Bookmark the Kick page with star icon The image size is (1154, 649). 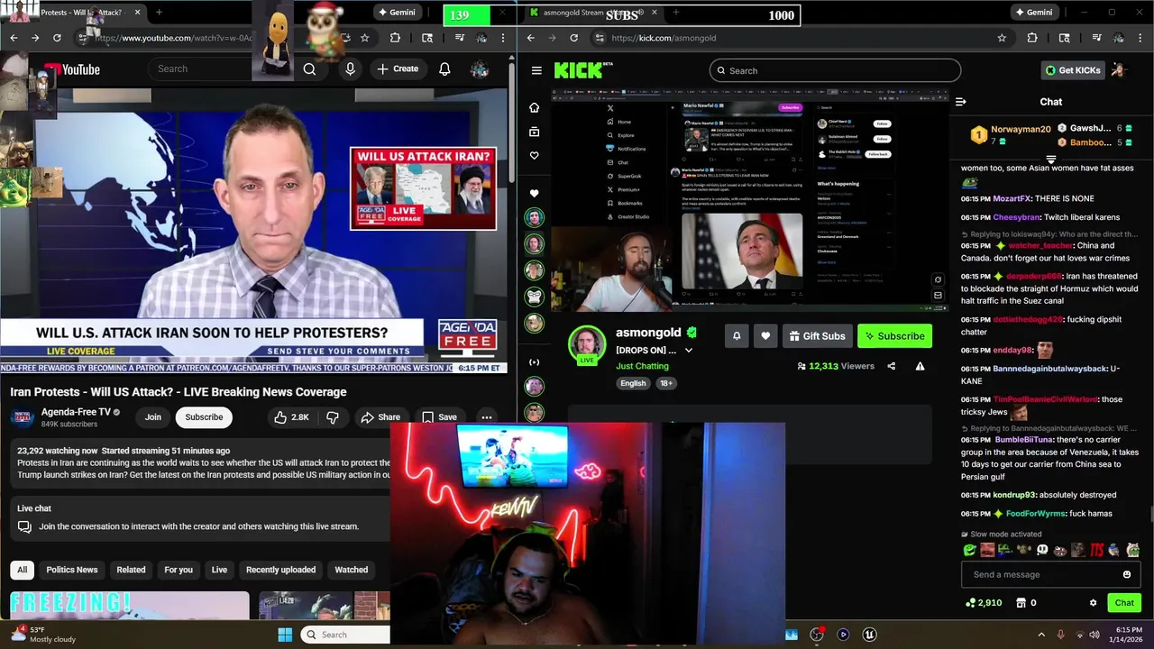1002,38
